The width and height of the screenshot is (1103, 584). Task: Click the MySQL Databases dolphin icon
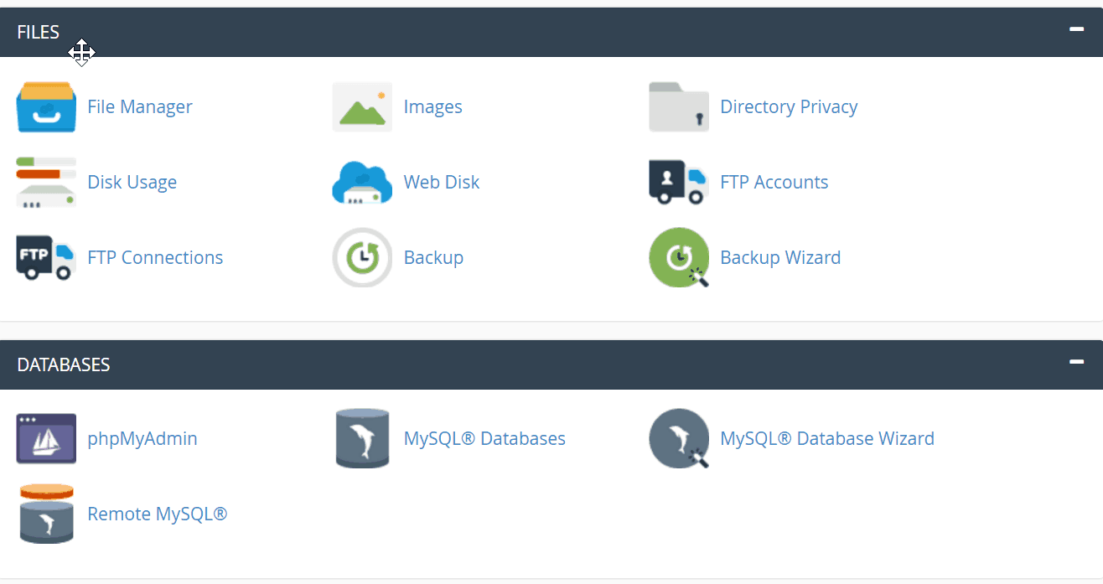(x=362, y=438)
